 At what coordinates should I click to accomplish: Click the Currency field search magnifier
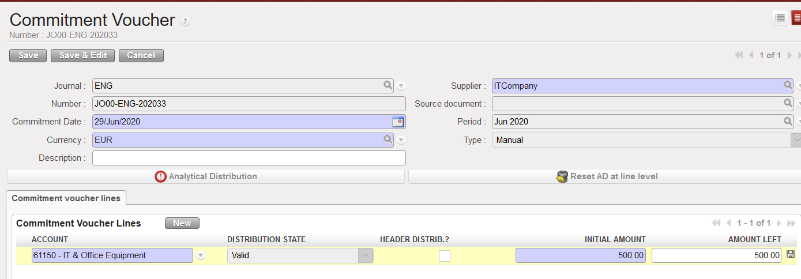pyautogui.click(x=388, y=139)
